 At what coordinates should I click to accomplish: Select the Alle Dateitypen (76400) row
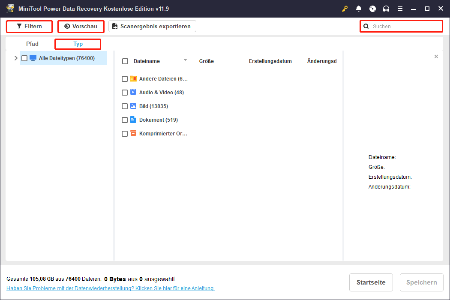pyautogui.click(x=63, y=58)
